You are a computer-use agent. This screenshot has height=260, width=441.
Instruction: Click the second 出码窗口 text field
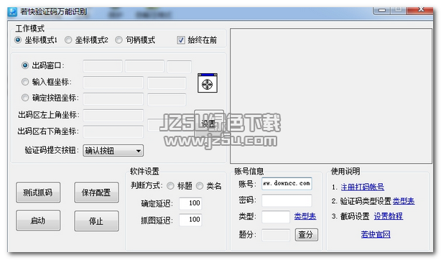[144, 66]
